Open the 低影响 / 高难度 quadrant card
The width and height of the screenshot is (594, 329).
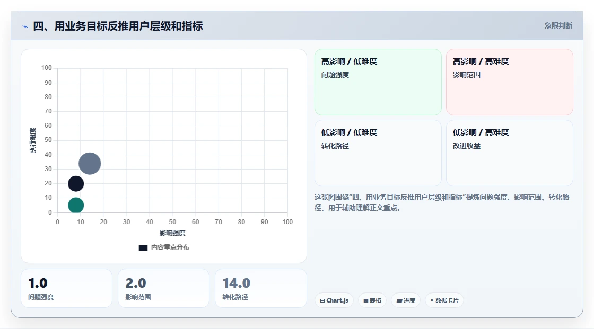[510, 153]
